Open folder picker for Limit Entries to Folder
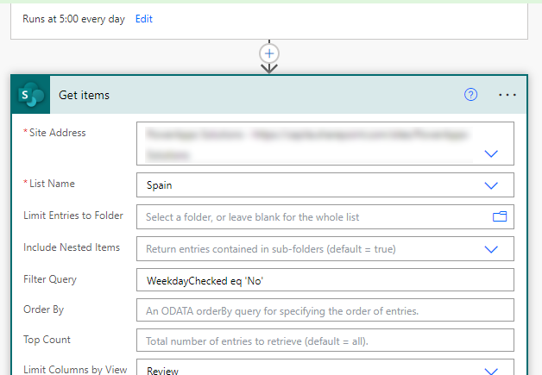The height and width of the screenshot is (375, 542). (x=499, y=216)
